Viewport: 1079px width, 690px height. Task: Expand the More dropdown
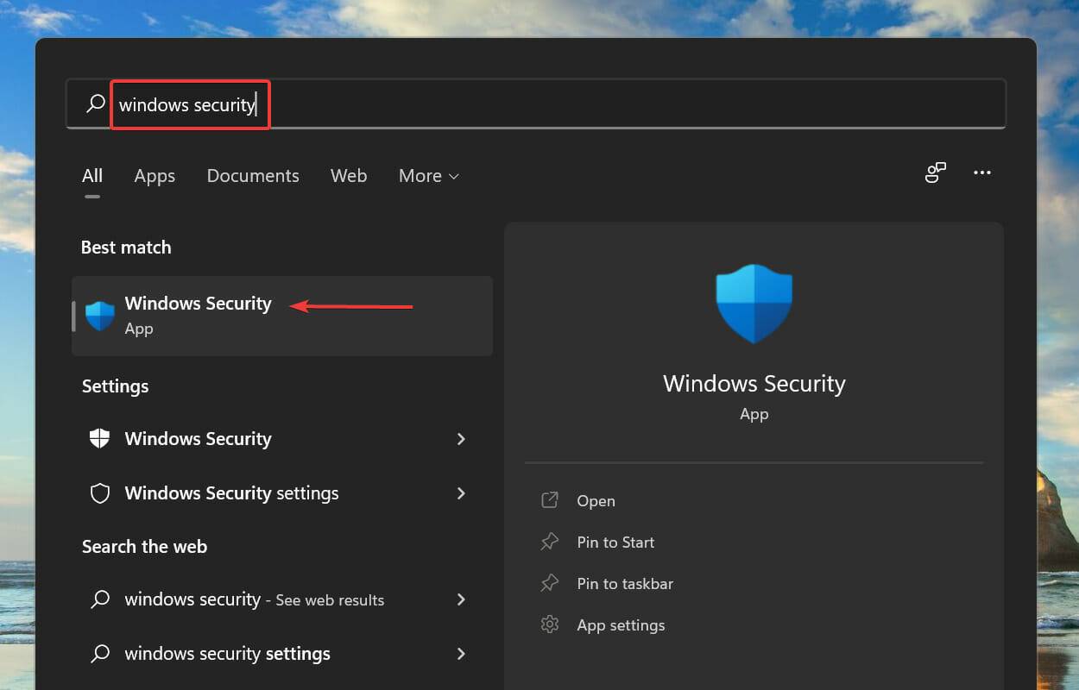[x=428, y=176]
